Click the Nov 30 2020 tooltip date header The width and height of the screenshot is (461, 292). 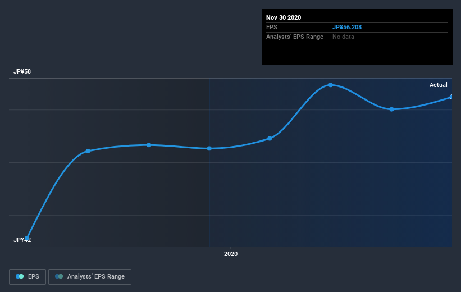284,17
